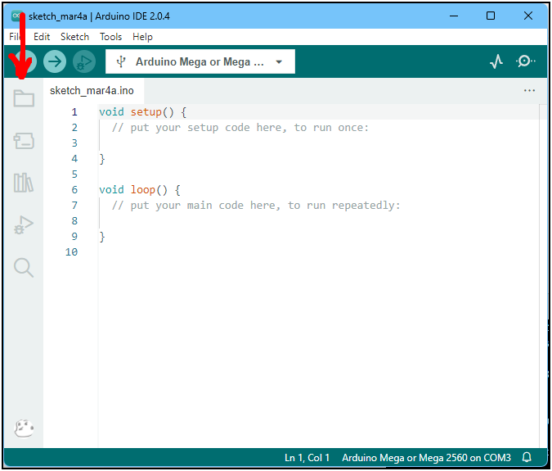Click the closing brace on line 9
This screenshot has height=471, width=552.
[x=102, y=237]
